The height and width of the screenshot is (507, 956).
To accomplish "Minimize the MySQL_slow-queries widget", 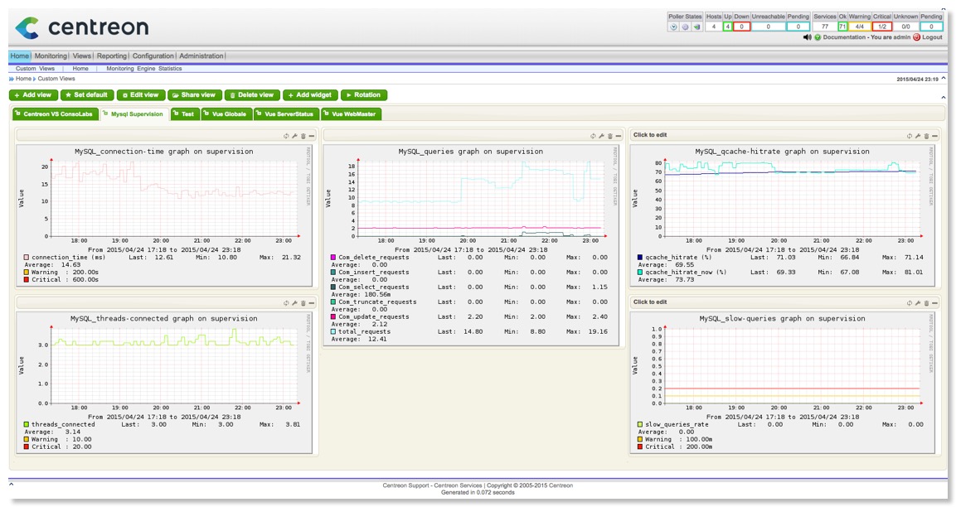I will [934, 302].
